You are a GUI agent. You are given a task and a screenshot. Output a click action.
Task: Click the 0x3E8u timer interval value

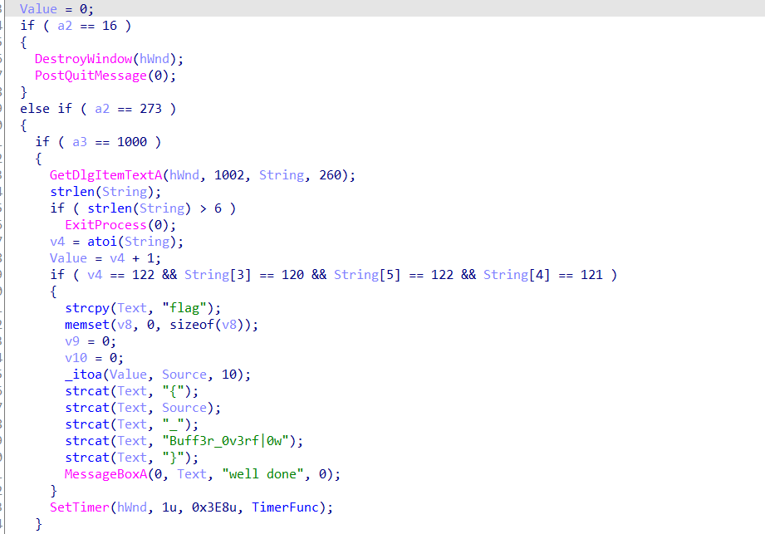coord(214,507)
